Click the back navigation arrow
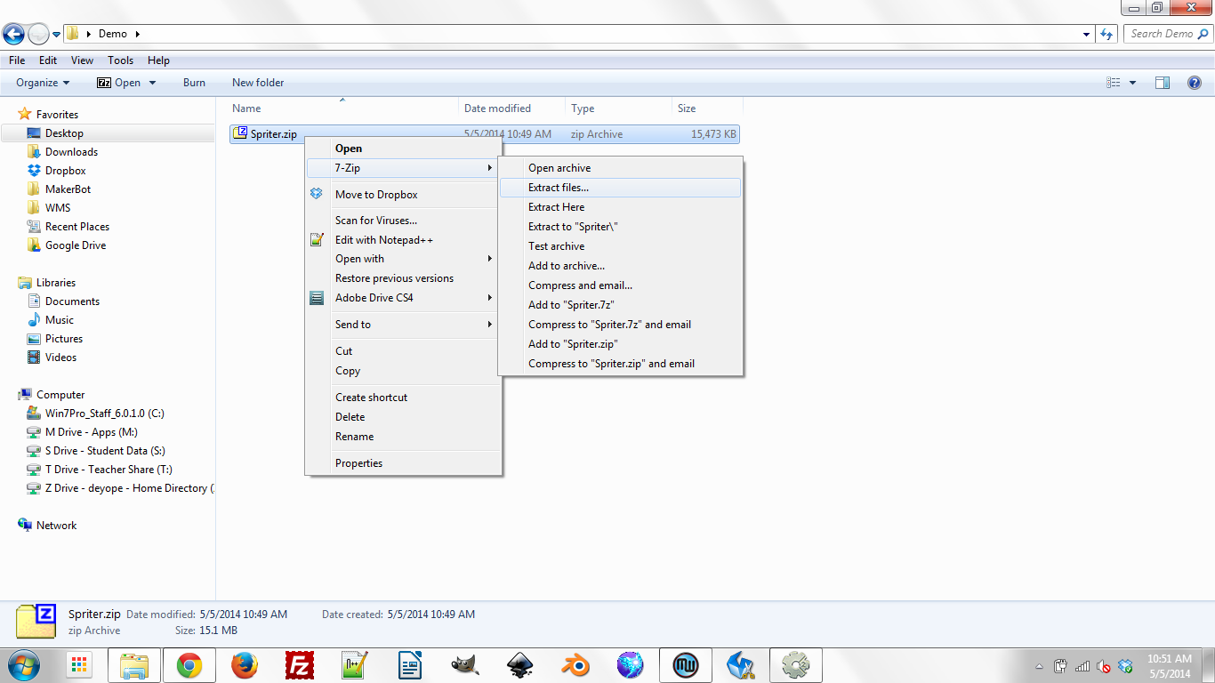Viewport: 1215px width, 683px height. (x=13, y=35)
